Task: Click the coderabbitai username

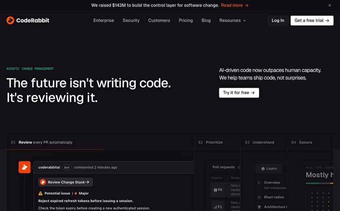Action: 49,167
